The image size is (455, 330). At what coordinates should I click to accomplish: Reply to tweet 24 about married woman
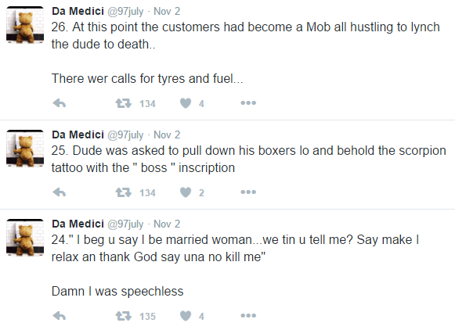pos(60,316)
